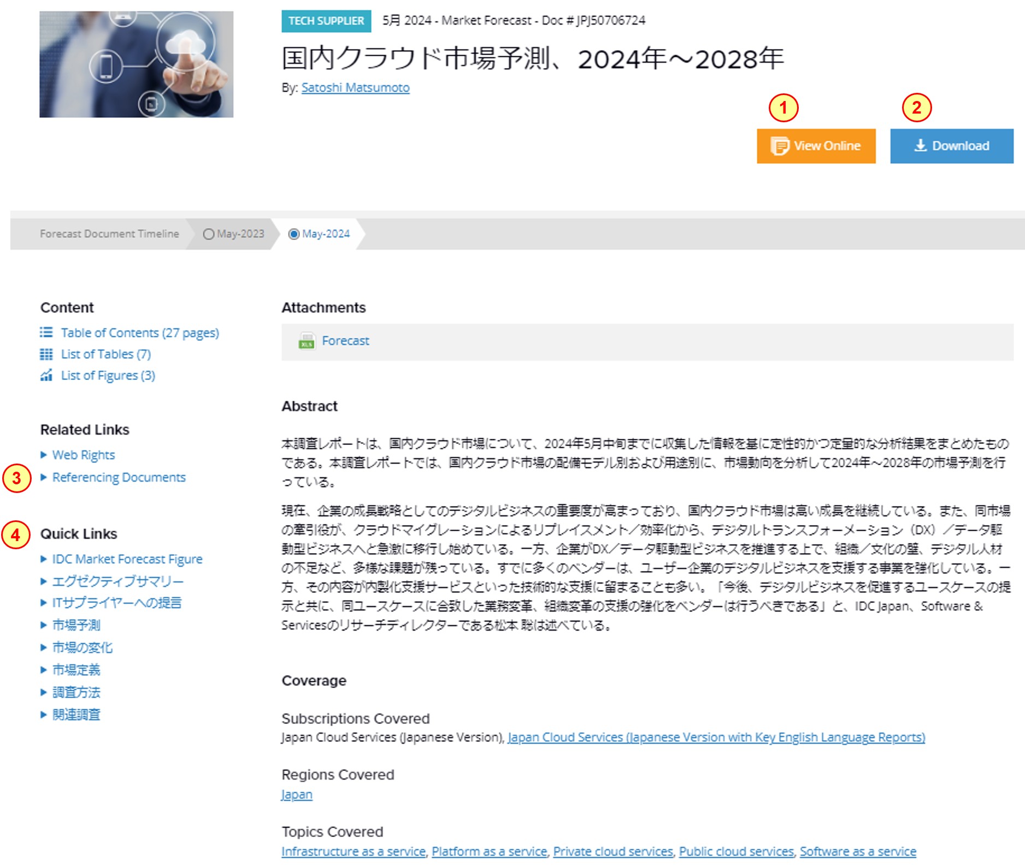Click the Table of Contents list icon
This screenshot has width=1025, height=867.
click(x=46, y=332)
